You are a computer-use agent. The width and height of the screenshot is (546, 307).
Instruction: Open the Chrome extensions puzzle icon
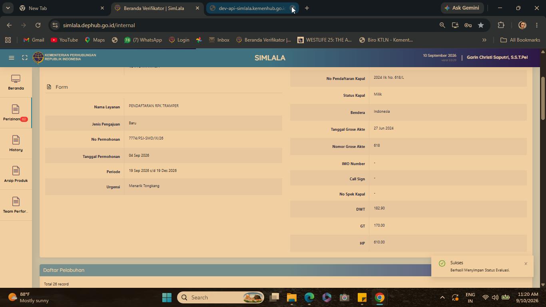pos(501,25)
